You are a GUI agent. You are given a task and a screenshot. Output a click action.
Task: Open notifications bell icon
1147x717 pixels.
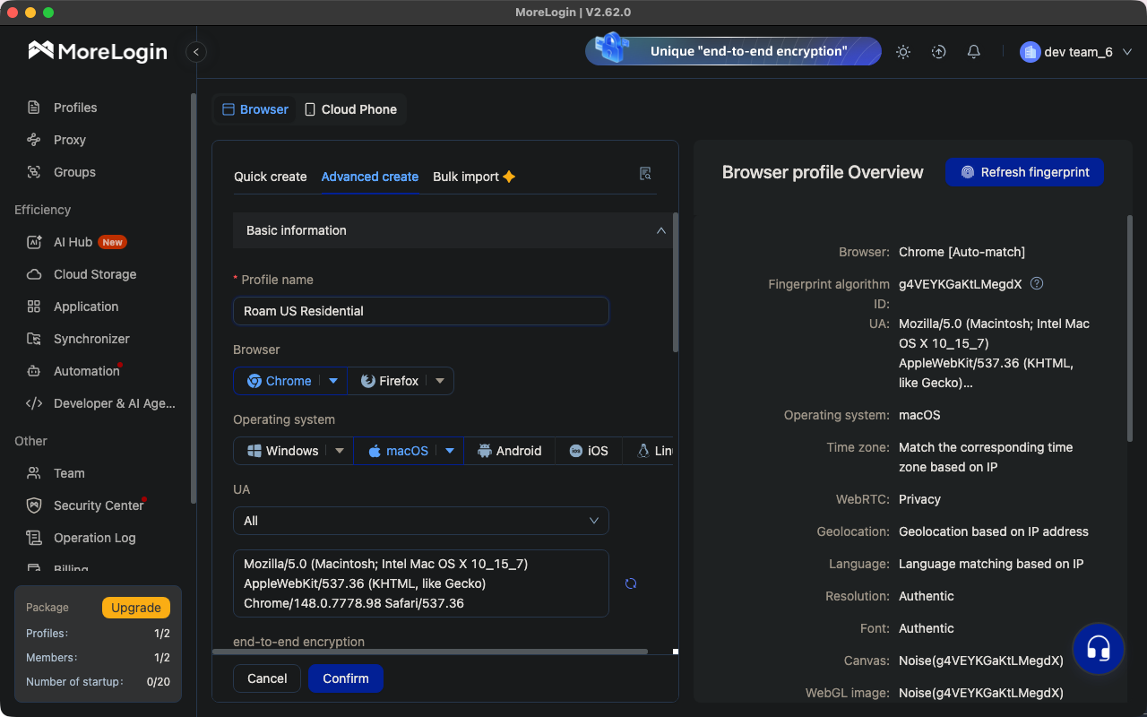(974, 52)
